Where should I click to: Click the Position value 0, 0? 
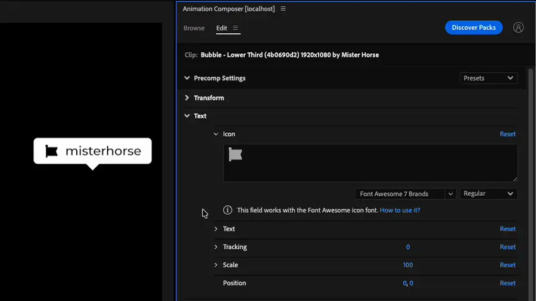pos(408,283)
